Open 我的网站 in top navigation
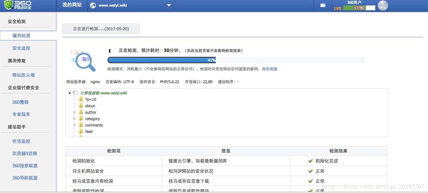The width and height of the screenshot is (428, 193). pyautogui.click(x=72, y=5)
